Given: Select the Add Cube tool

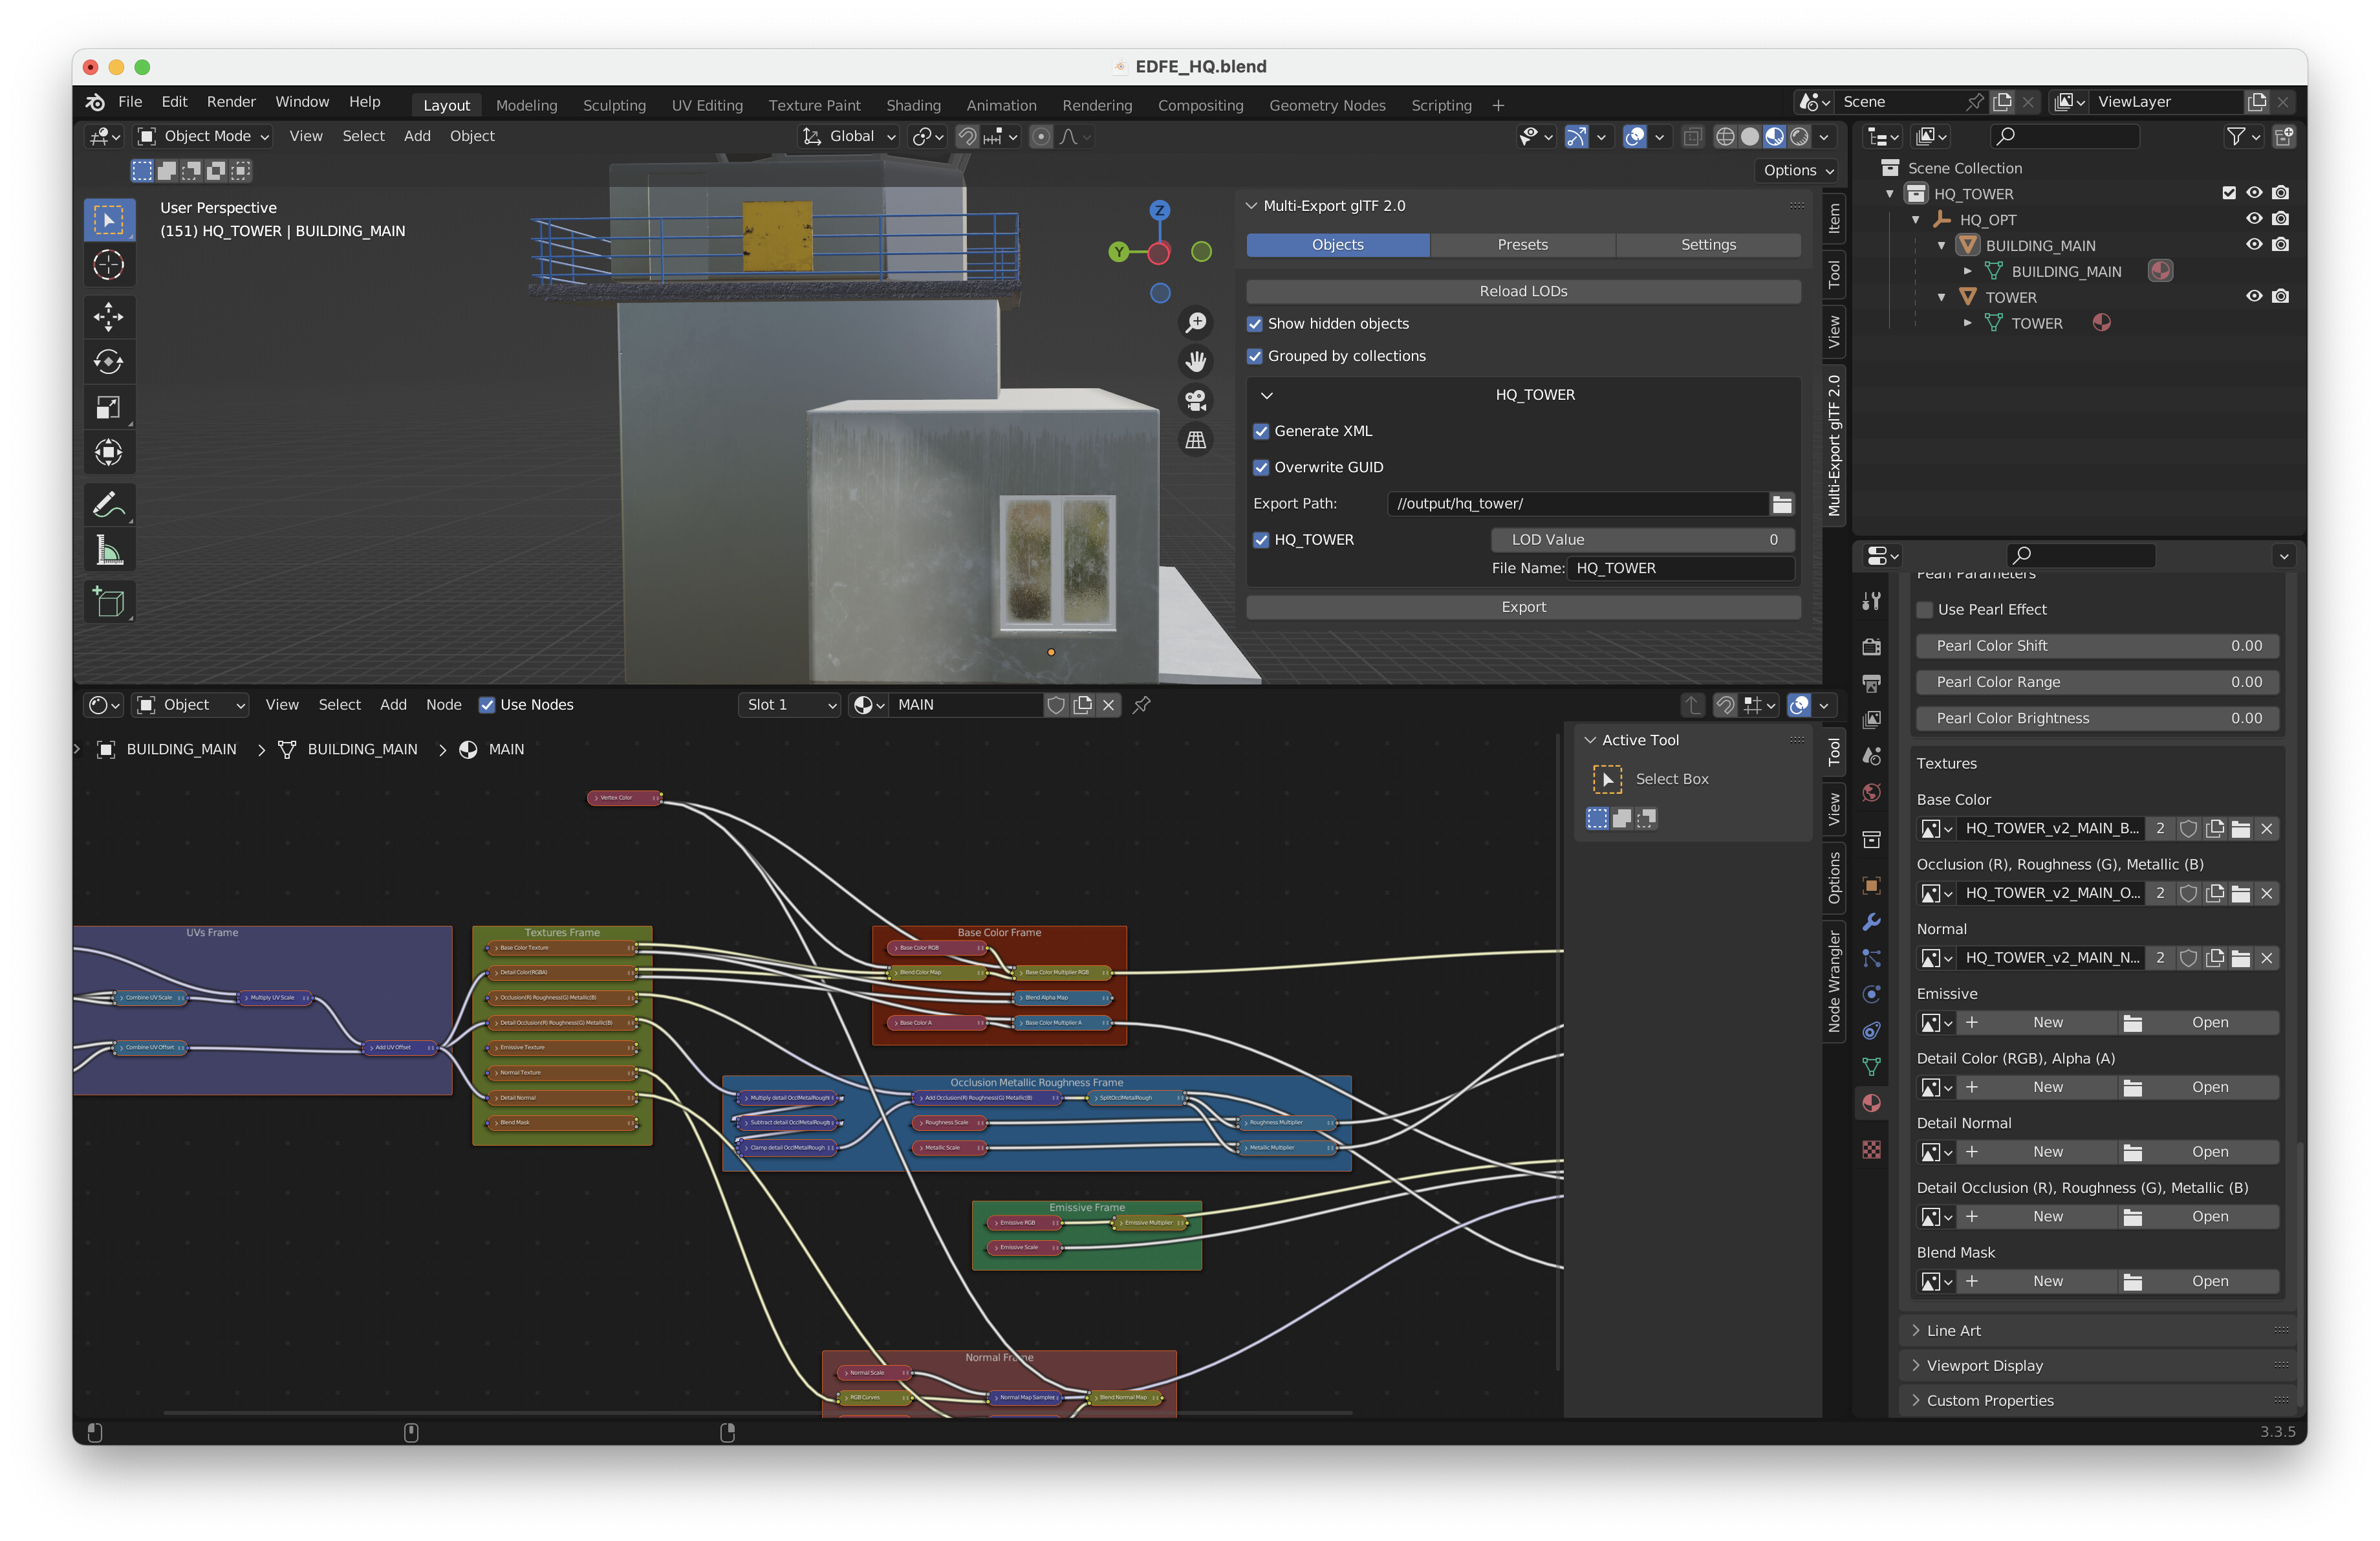Looking at the screenshot, I should click(x=108, y=602).
